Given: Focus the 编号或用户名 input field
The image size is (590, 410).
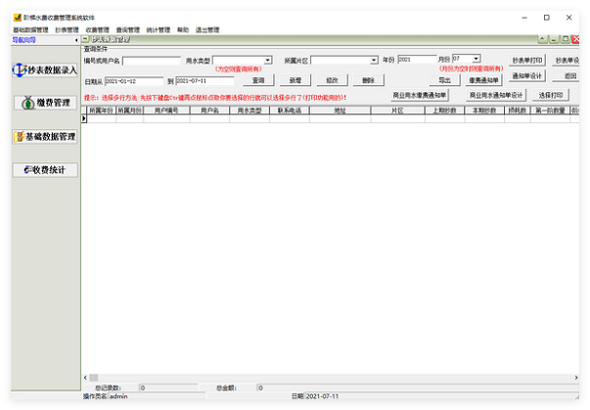Looking at the screenshot, I should click(x=151, y=60).
